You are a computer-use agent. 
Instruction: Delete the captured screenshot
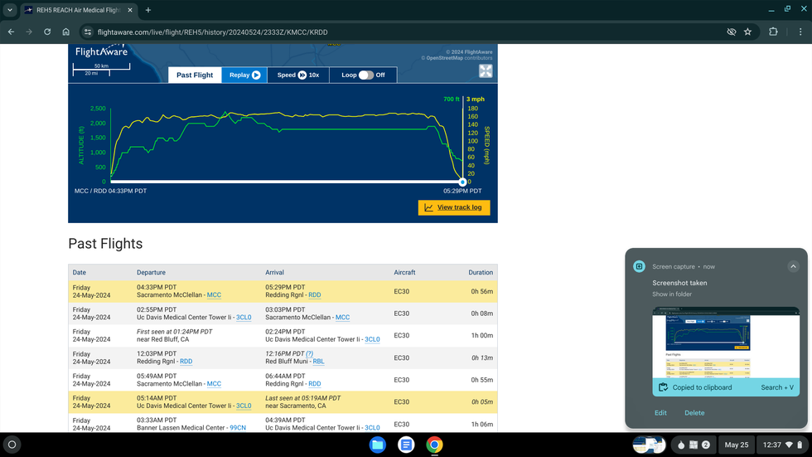694,413
